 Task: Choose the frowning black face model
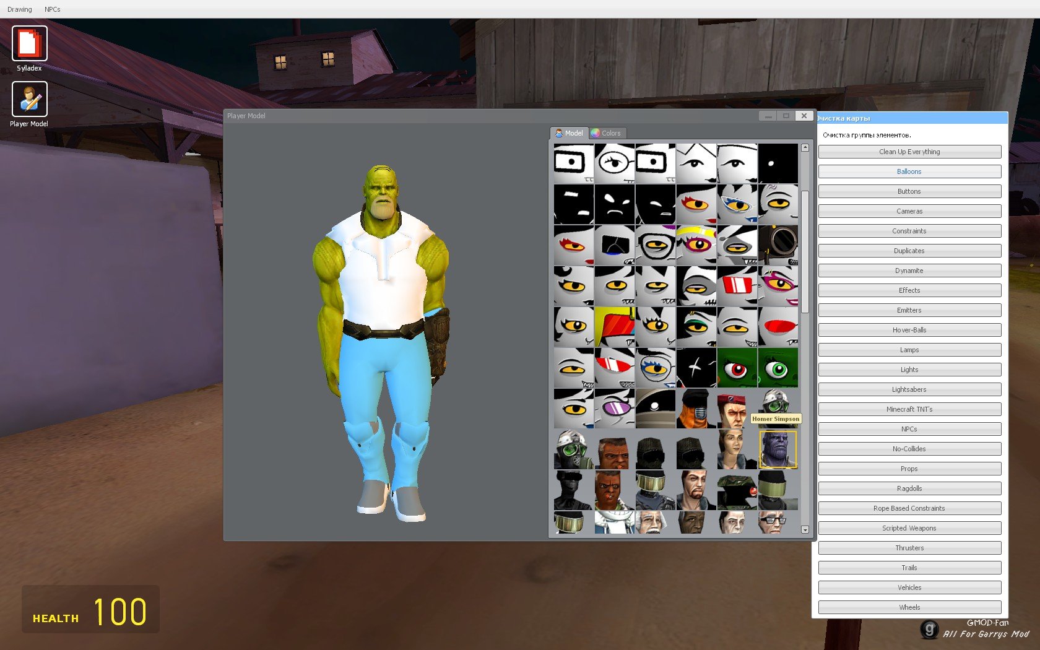614,204
